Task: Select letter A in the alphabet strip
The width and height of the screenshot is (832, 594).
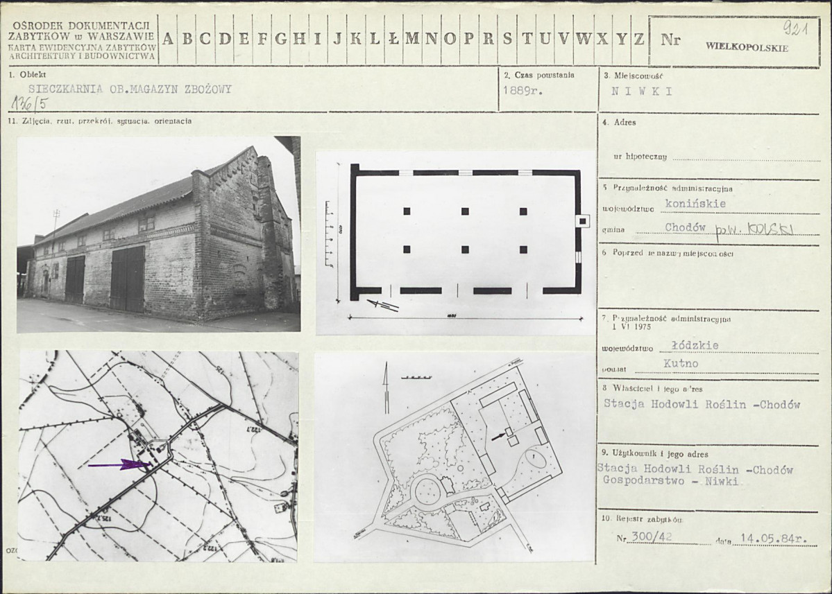Action: point(168,39)
